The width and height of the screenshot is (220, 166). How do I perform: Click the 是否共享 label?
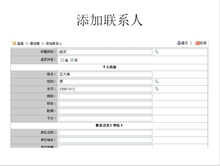coord(48,60)
